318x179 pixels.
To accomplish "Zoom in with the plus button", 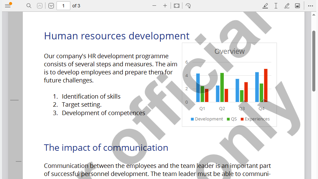I will pos(165,6).
